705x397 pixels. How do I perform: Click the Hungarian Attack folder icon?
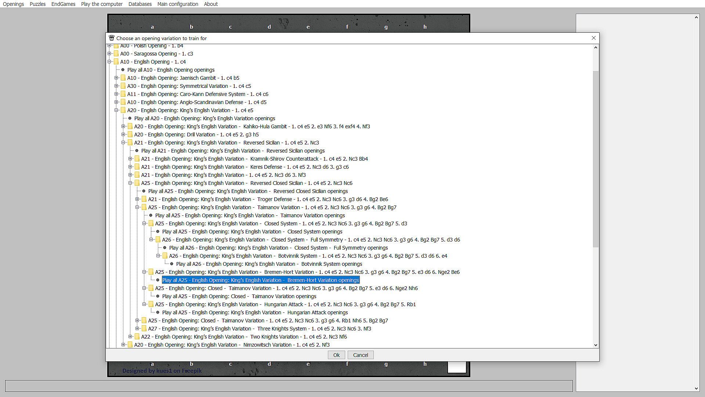(151, 304)
